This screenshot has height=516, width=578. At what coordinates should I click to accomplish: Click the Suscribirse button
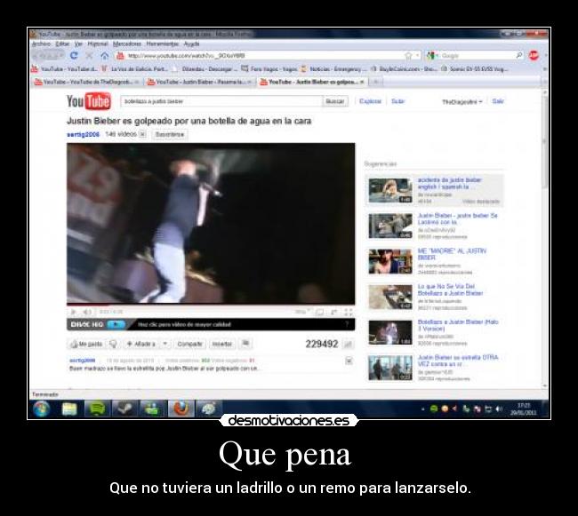pos(170,134)
